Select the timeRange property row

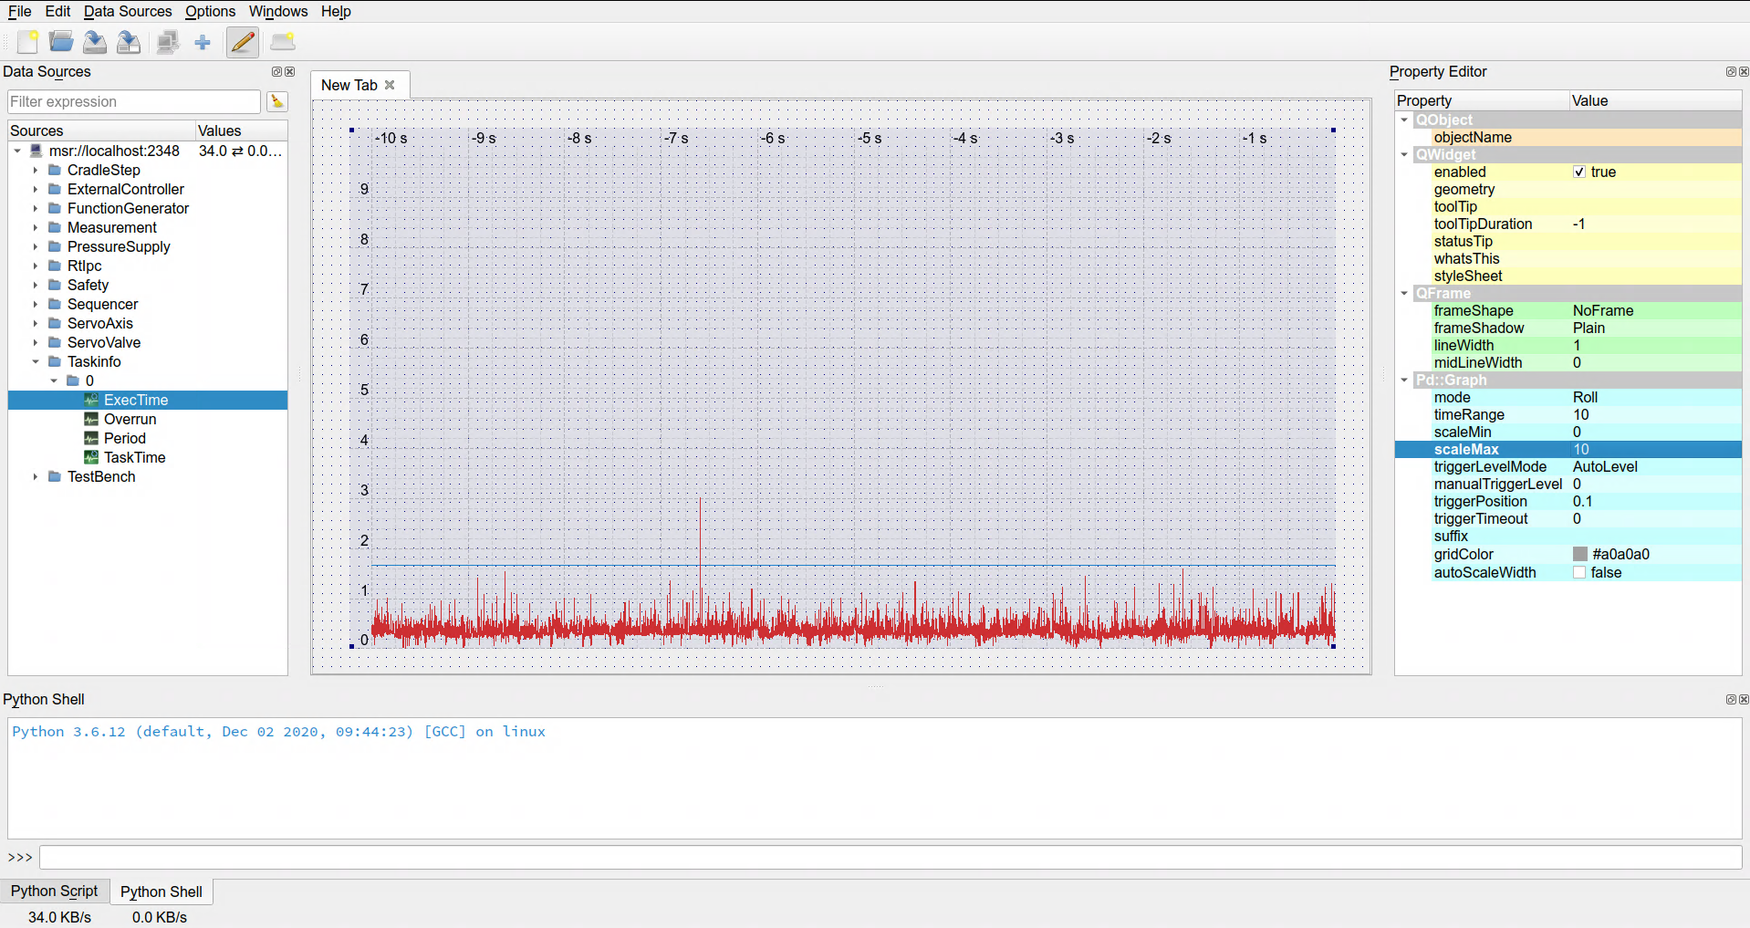(1568, 414)
